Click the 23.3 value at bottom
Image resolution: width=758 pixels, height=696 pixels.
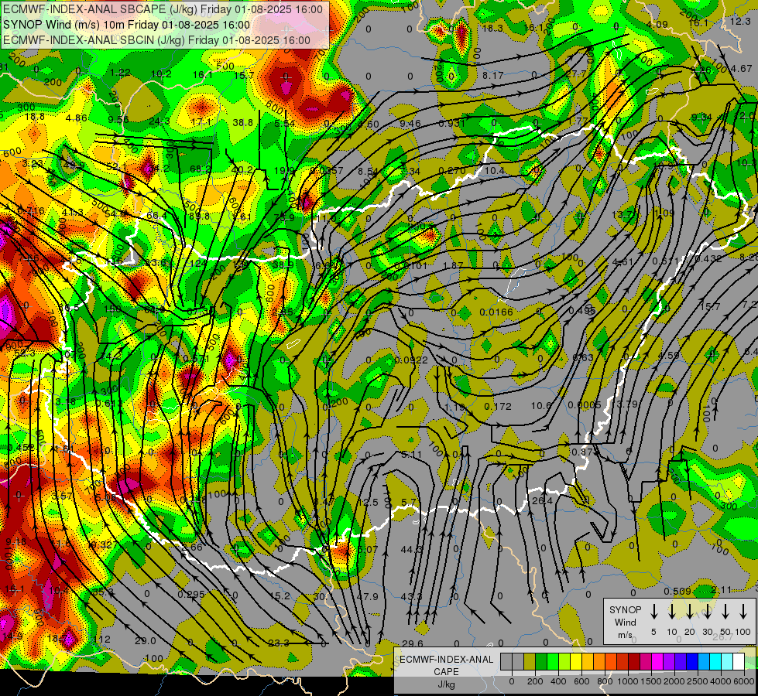click(279, 643)
